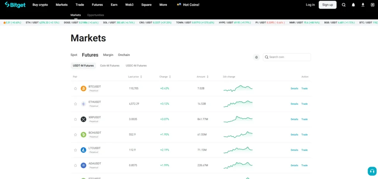
Task: Select the USDC-M Futures tab
Action: tap(136, 66)
